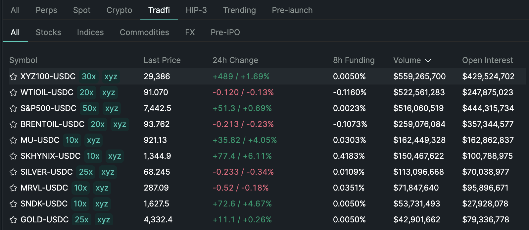
Task: Open the Spot tab
Action: (82, 10)
